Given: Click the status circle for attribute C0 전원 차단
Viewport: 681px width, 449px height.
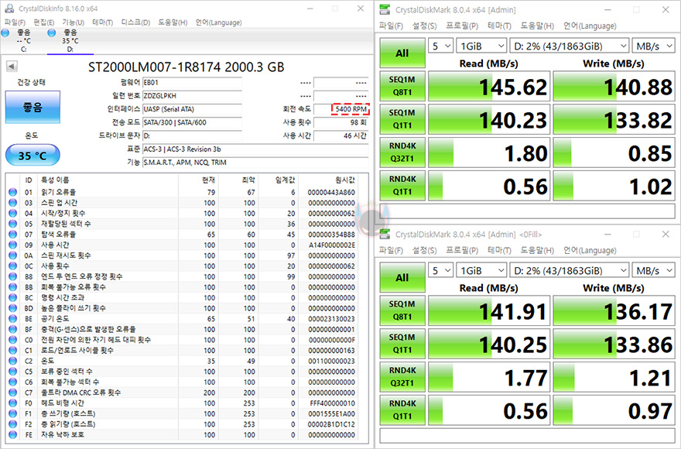Looking at the screenshot, I should (12, 340).
